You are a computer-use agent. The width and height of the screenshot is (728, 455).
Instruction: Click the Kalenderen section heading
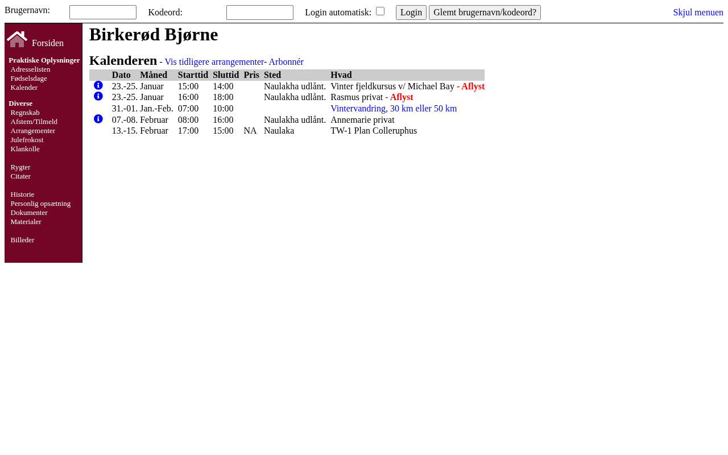click(x=123, y=60)
